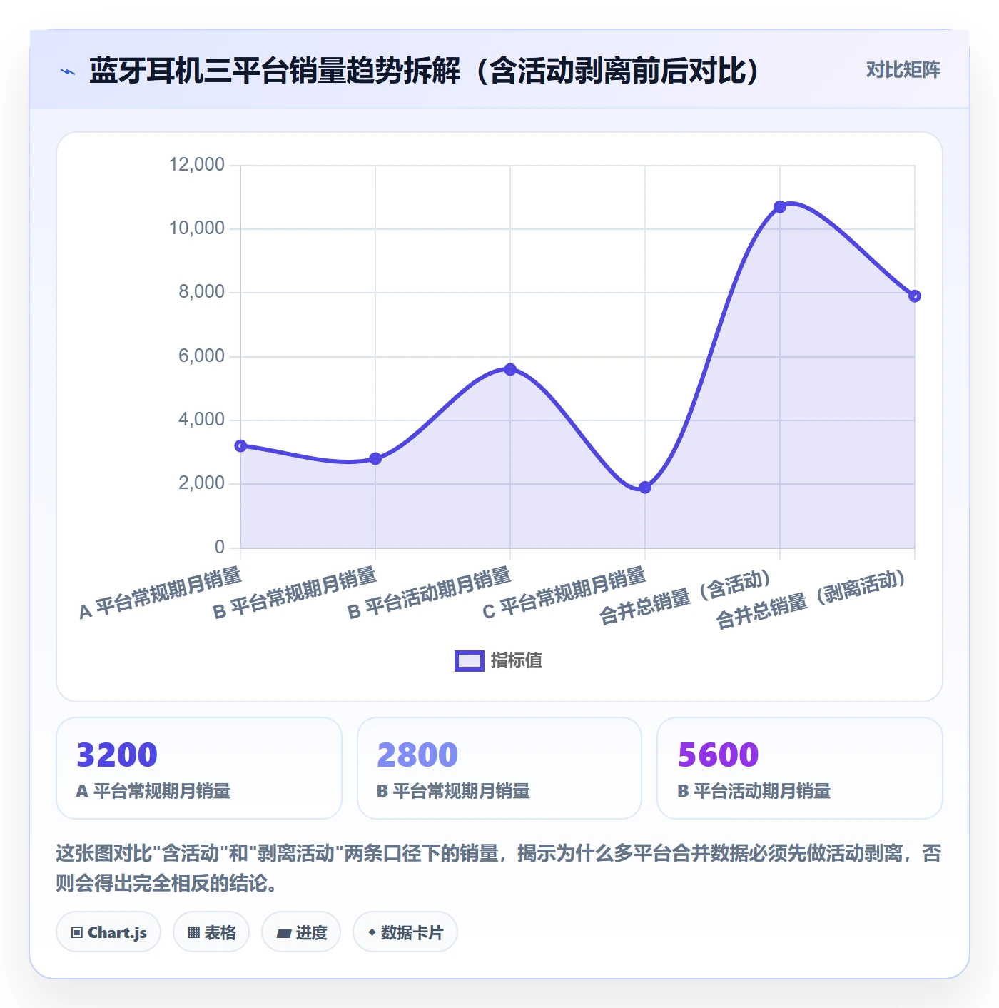Screen dimensions: 999x1008
Task: Click the 8,000 y-axis label
Action: coord(202,292)
